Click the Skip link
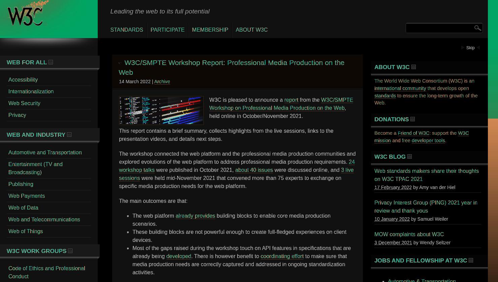This screenshot has width=498, height=282. [470, 48]
